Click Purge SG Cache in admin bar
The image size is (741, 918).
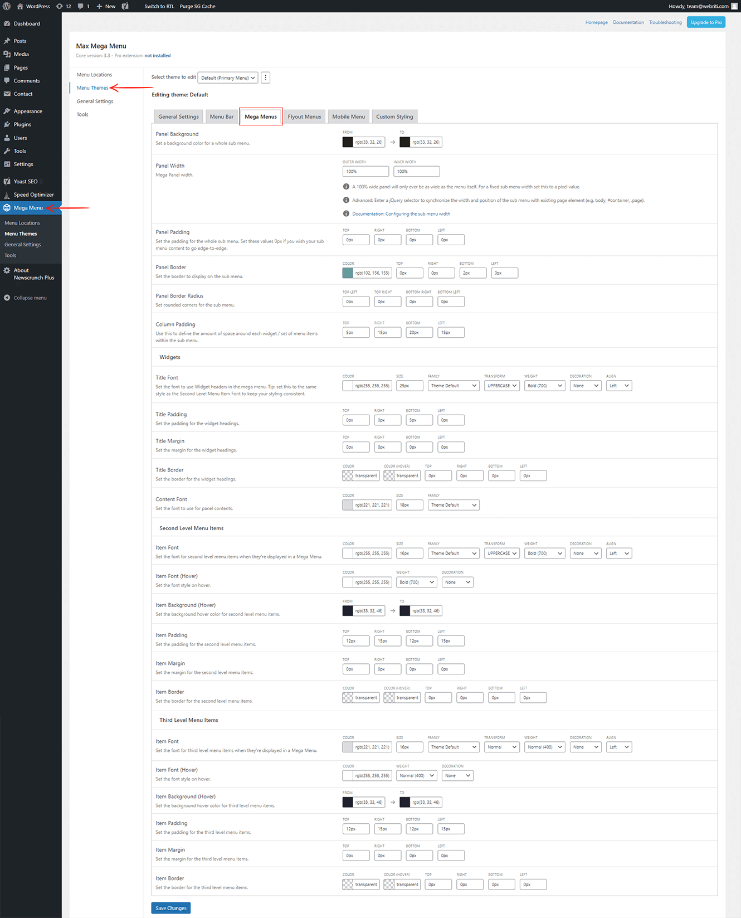click(197, 6)
